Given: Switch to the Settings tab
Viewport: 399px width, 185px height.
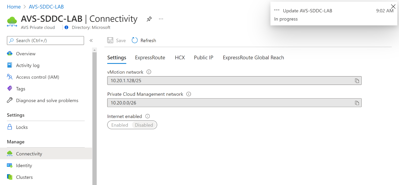Looking at the screenshot, I should [117, 58].
